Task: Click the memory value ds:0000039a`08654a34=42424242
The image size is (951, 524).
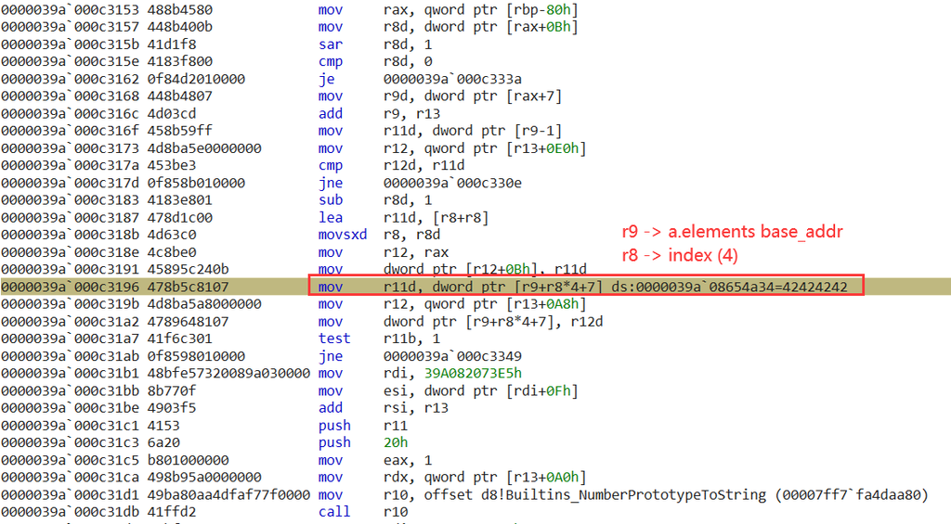Action: pos(729,287)
